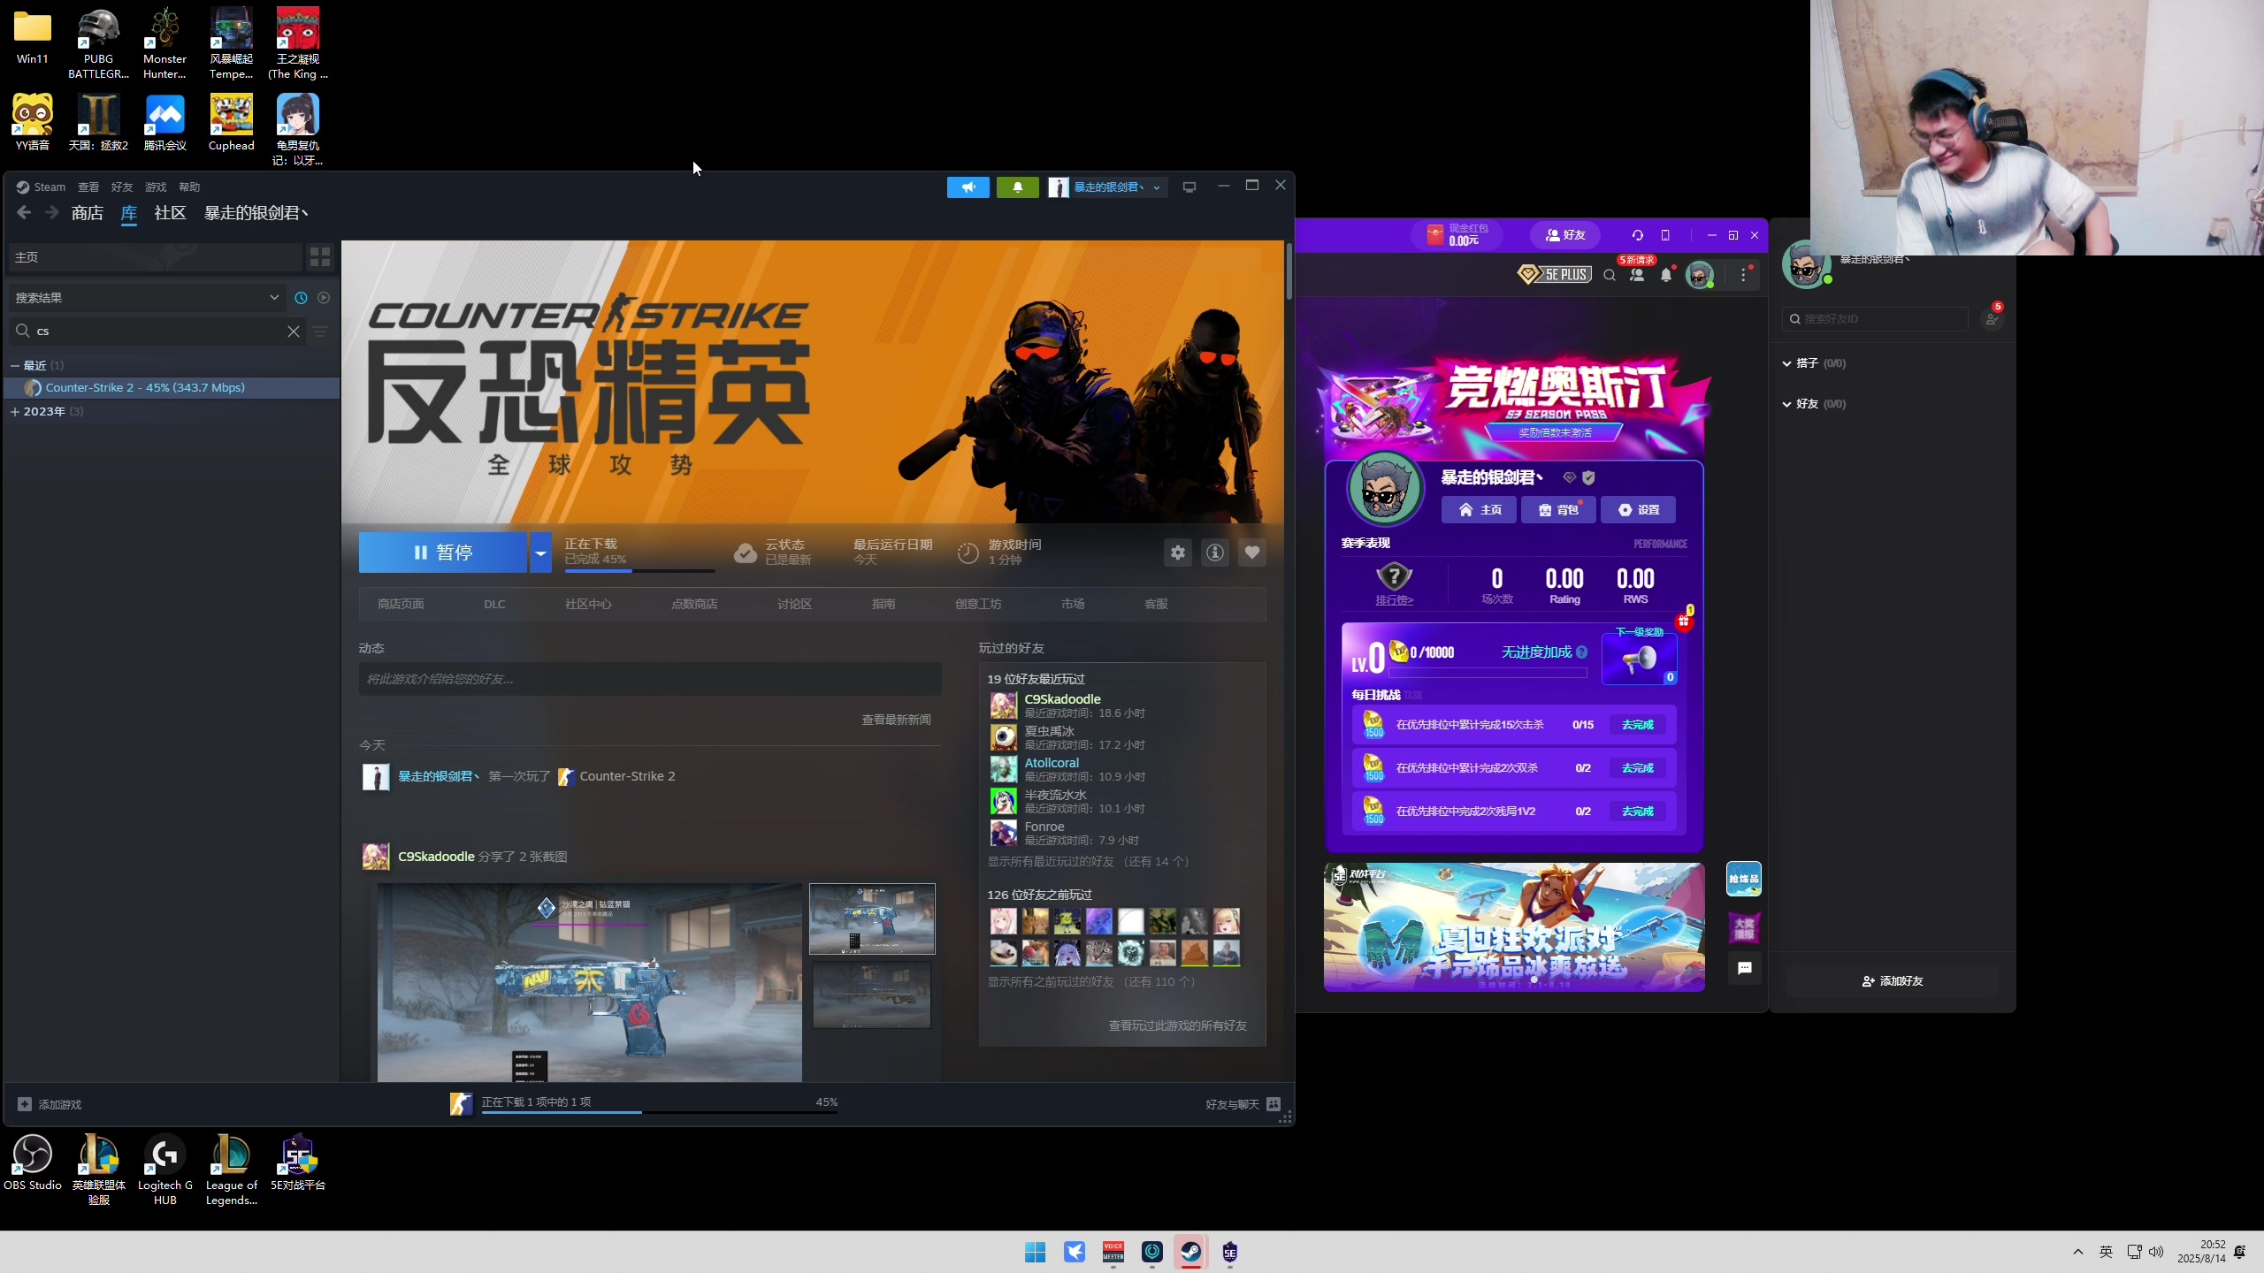Screen dimensions: 2264x1273
Task: Select Counter-Strike 2 in library list
Action: [x=172, y=388]
